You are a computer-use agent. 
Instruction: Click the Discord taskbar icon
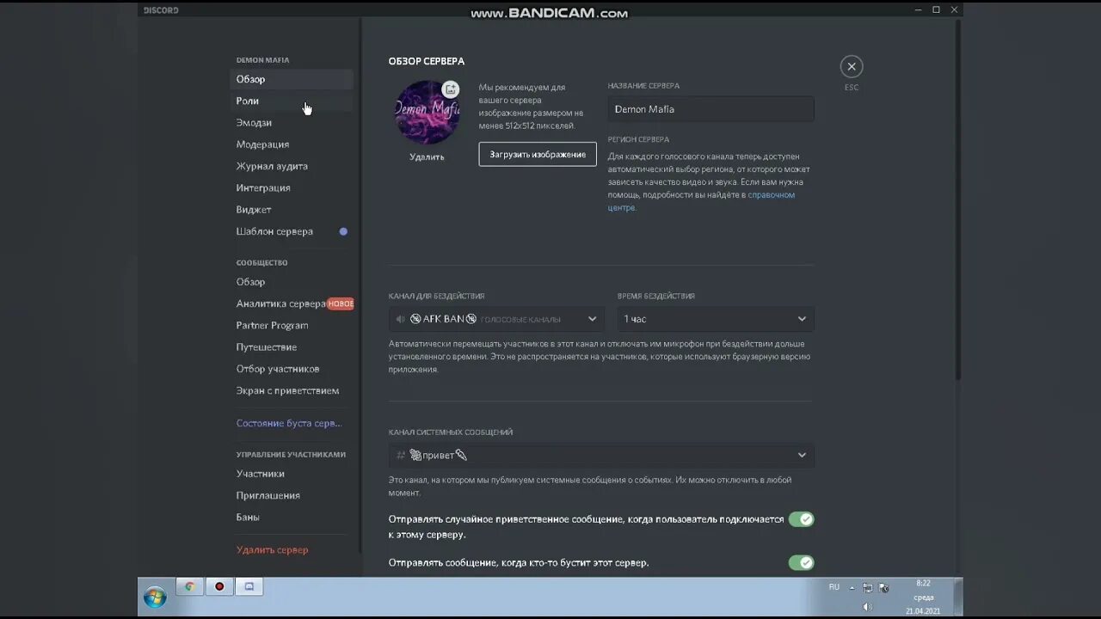(x=249, y=586)
